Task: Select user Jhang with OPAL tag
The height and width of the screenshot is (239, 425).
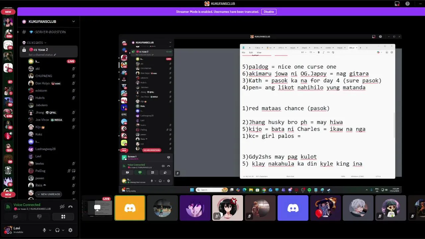Action: 52,113
